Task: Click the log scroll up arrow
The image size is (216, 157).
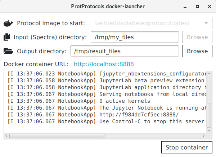Action: 209,74
